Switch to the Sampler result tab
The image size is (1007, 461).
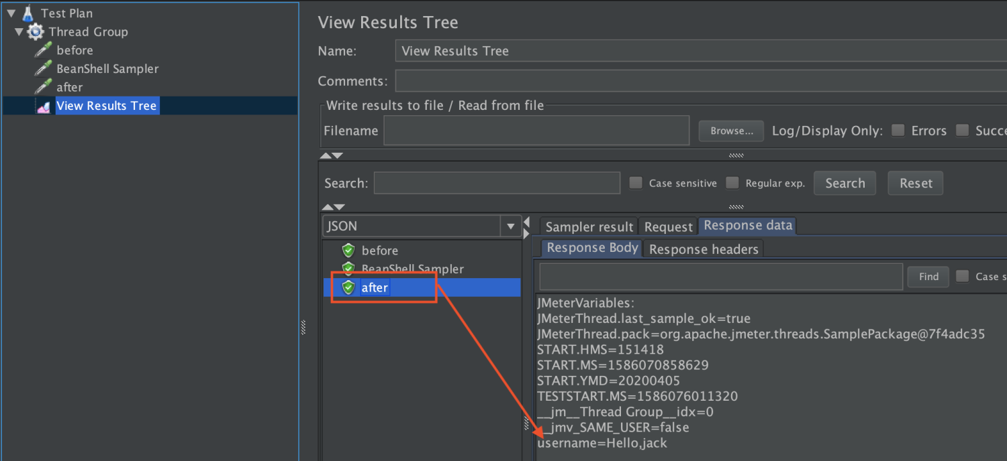click(589, 227)
